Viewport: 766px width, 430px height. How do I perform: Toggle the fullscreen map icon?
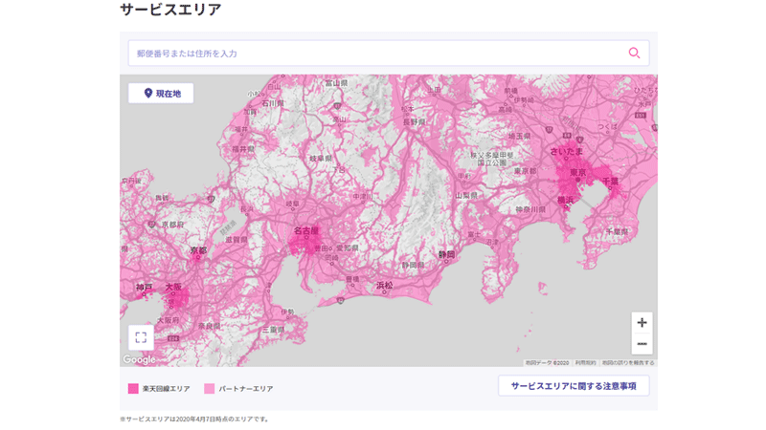[x=141, y=337]
